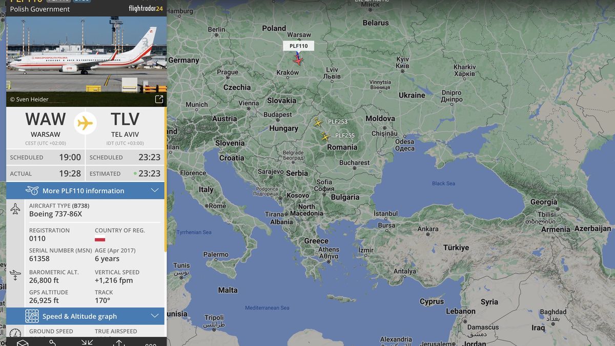The width and height of the screenshot is (615, 346).
Task: Click the Speed & Altitude graph grid icon
Action: point(32,316)
